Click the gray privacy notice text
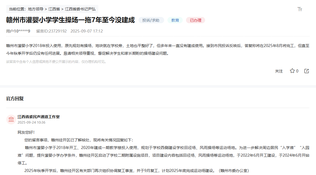This screenshot has height=175, width=316. pyautogui.click(x=56, y=62)
